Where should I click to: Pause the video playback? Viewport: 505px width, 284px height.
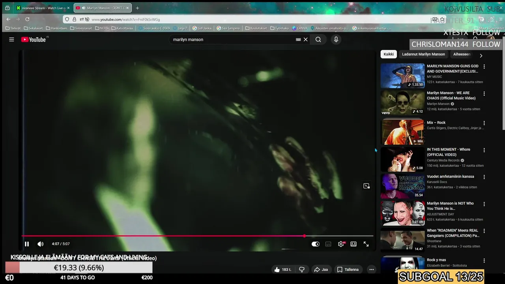[26, 244]
